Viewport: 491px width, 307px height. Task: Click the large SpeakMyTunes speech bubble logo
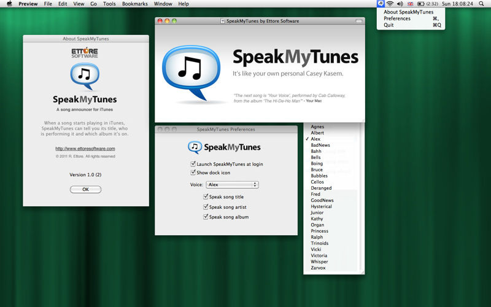191,73
